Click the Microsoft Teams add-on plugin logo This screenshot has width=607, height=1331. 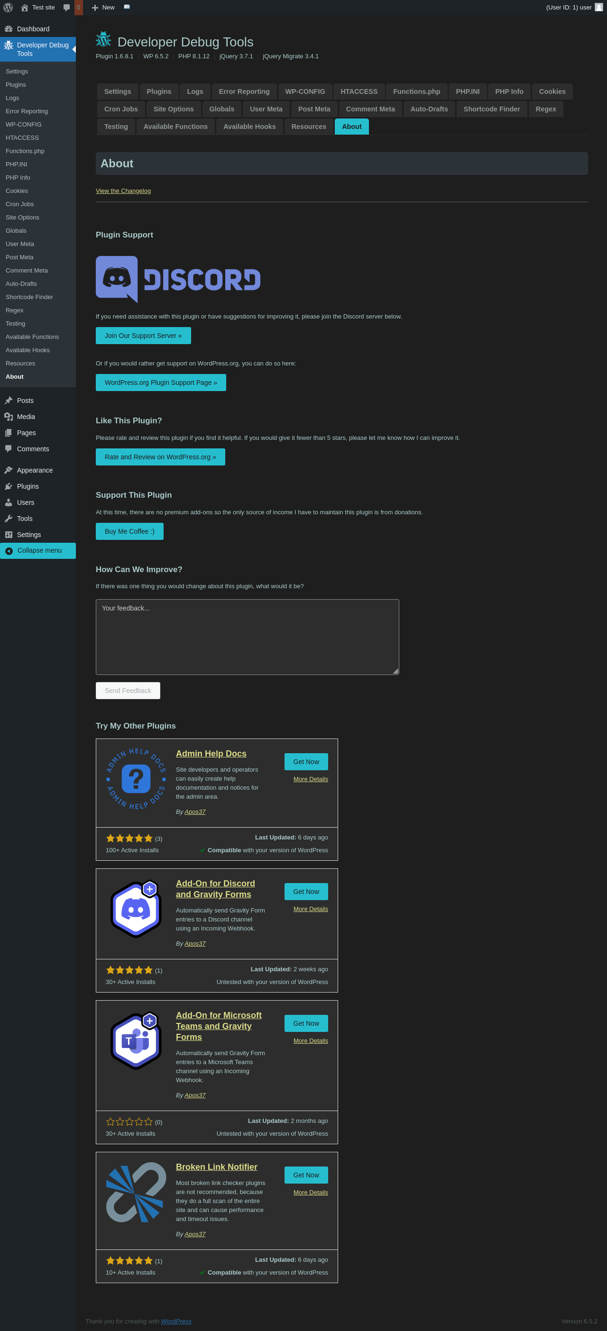coord(136,1040)
